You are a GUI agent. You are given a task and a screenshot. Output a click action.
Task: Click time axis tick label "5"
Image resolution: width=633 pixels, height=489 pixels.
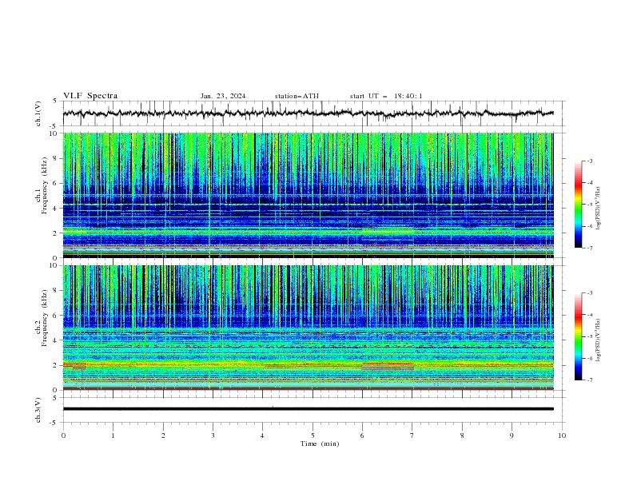coord(313,435)
